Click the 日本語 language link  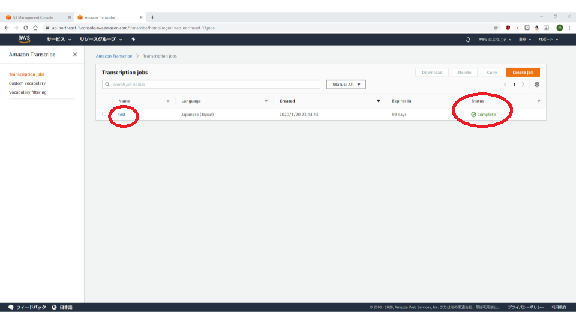66,307
